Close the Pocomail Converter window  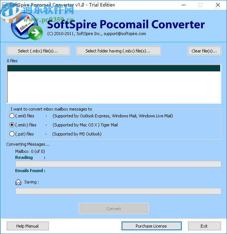[218, 5]
